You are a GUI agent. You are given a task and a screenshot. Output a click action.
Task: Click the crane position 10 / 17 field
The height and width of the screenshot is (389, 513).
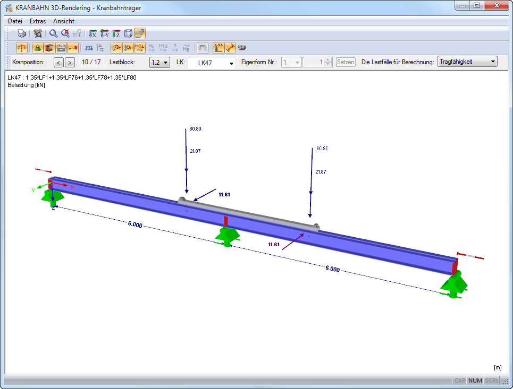click(91, 62)
